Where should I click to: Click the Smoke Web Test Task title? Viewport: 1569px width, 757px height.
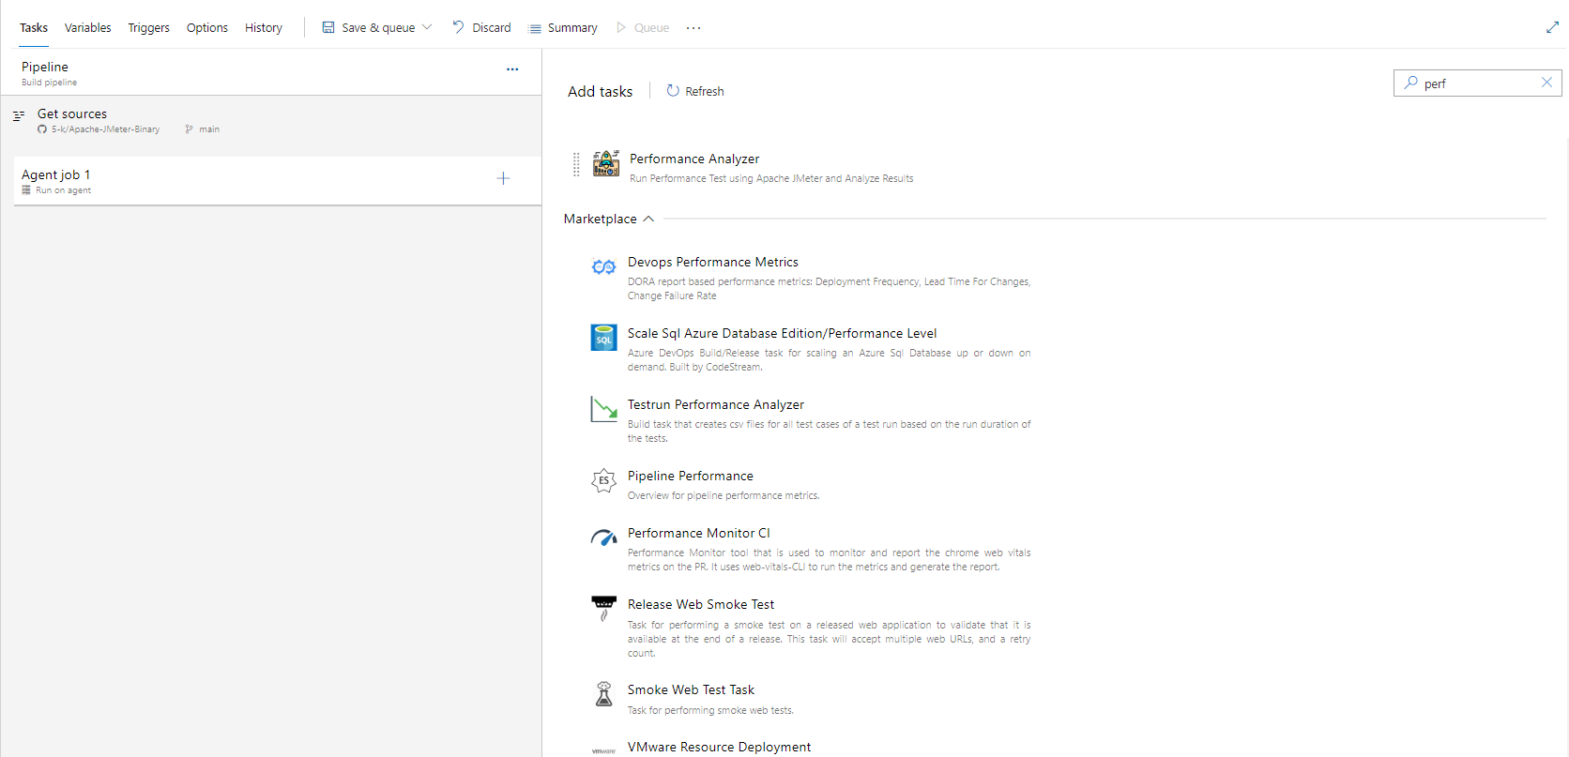[691, 689]
